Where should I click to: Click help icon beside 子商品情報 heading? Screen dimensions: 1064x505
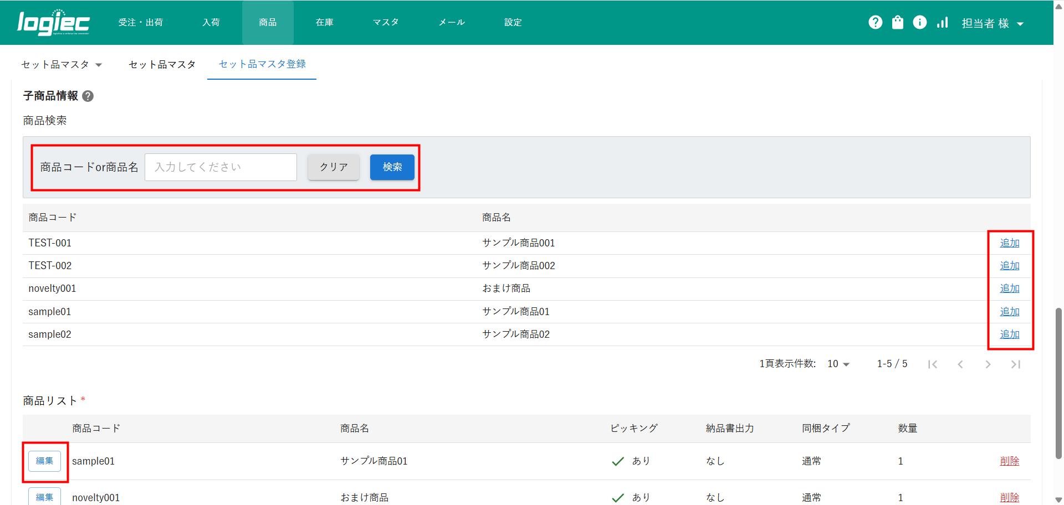pos(88,96)
